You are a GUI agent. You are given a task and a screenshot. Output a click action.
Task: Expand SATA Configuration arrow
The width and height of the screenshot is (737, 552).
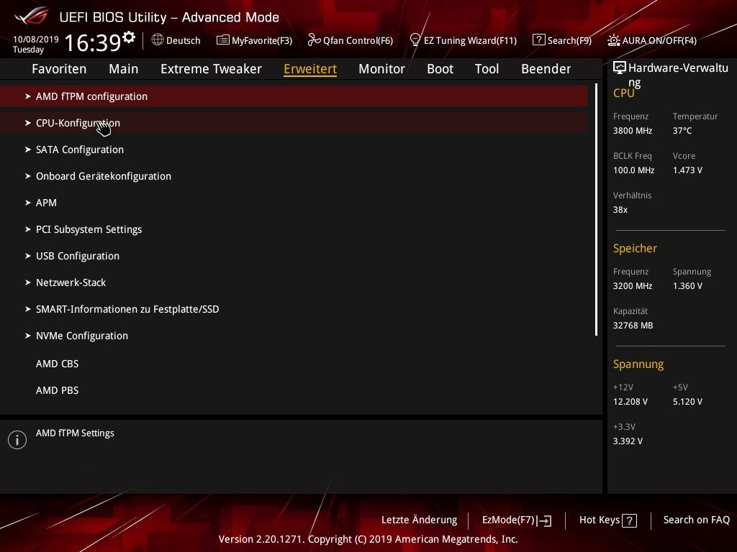(28, 149)
